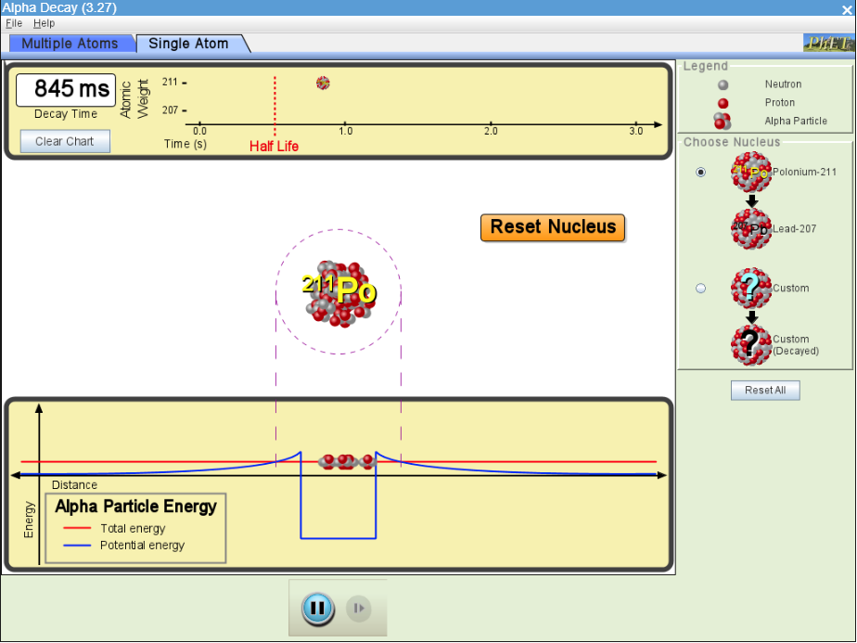
Task: Select the Polonium-211 radio button
Action: click(x=700, y=172)
